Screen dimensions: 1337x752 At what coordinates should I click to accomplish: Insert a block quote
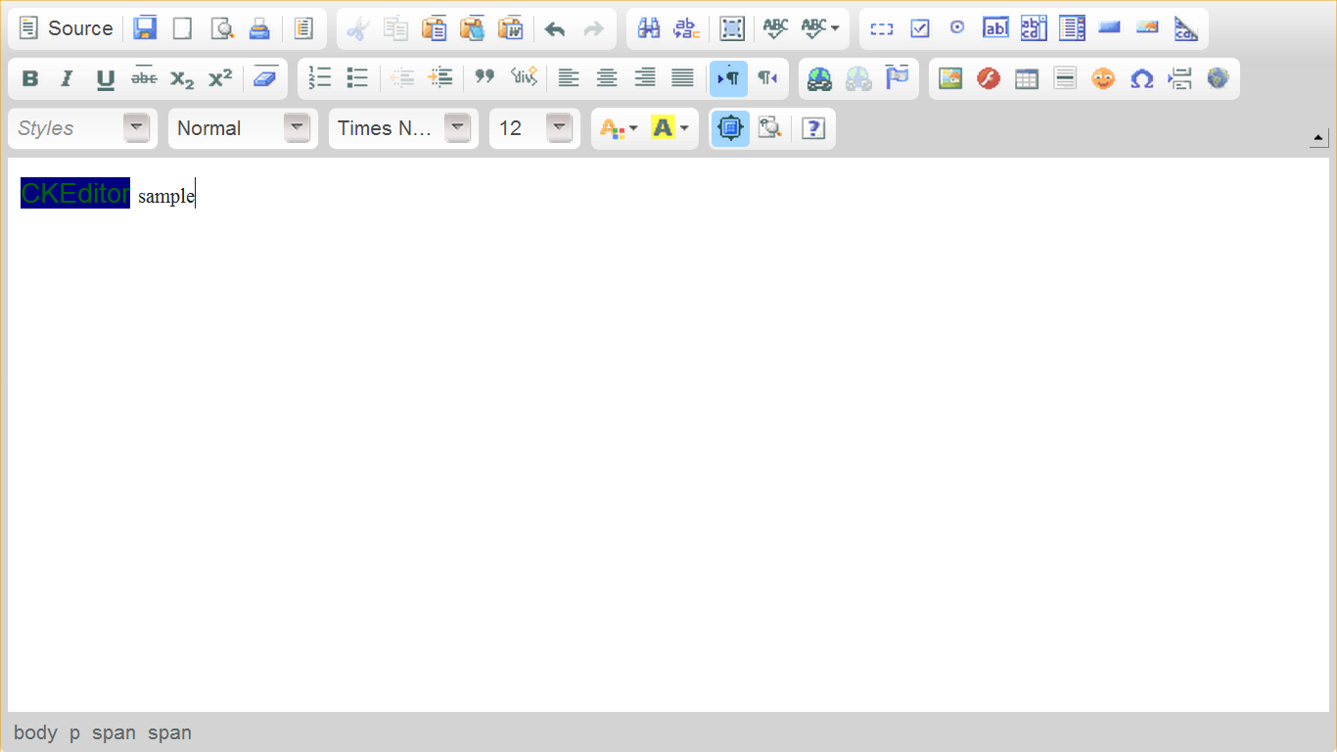pos(484,78)
